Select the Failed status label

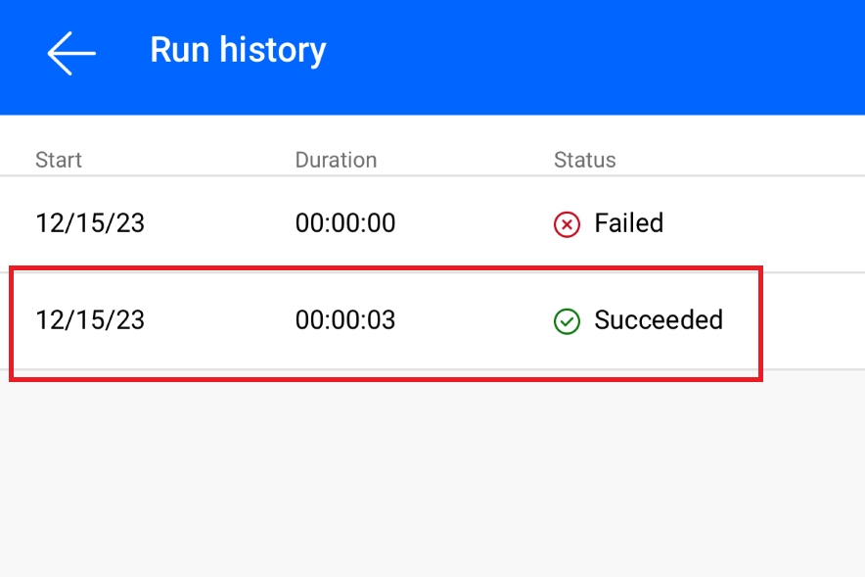[x=628, y=224]
